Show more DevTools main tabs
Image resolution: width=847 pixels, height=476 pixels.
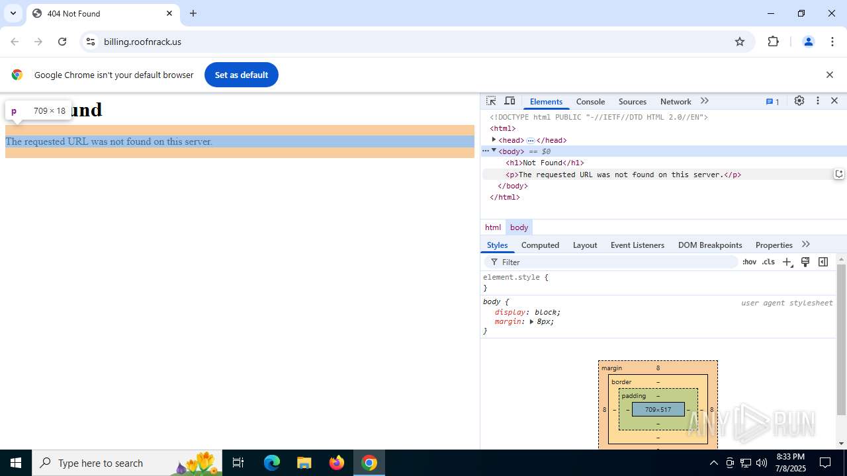705,101
